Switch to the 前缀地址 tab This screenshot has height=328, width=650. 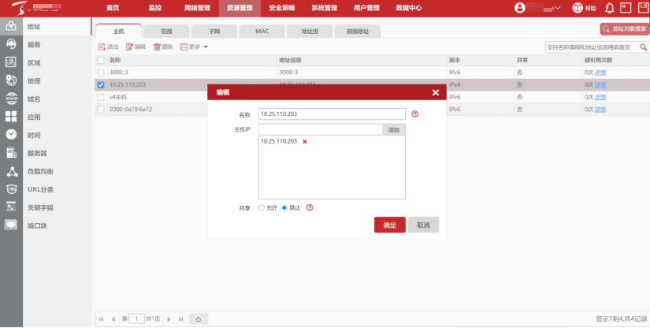[358, 31]
